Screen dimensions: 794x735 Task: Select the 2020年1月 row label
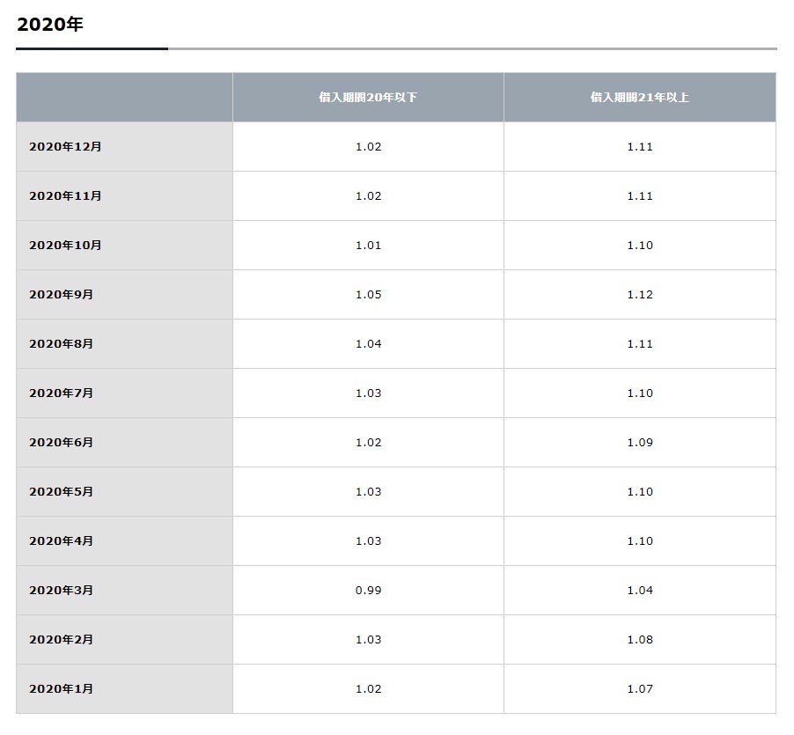tap(62, 689)
